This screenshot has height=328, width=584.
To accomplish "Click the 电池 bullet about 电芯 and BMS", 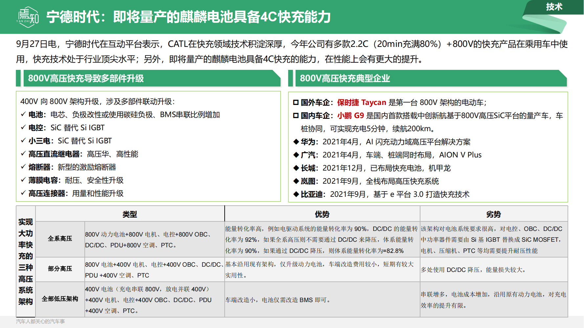I will pyautogui.click(x=120, y=115).
